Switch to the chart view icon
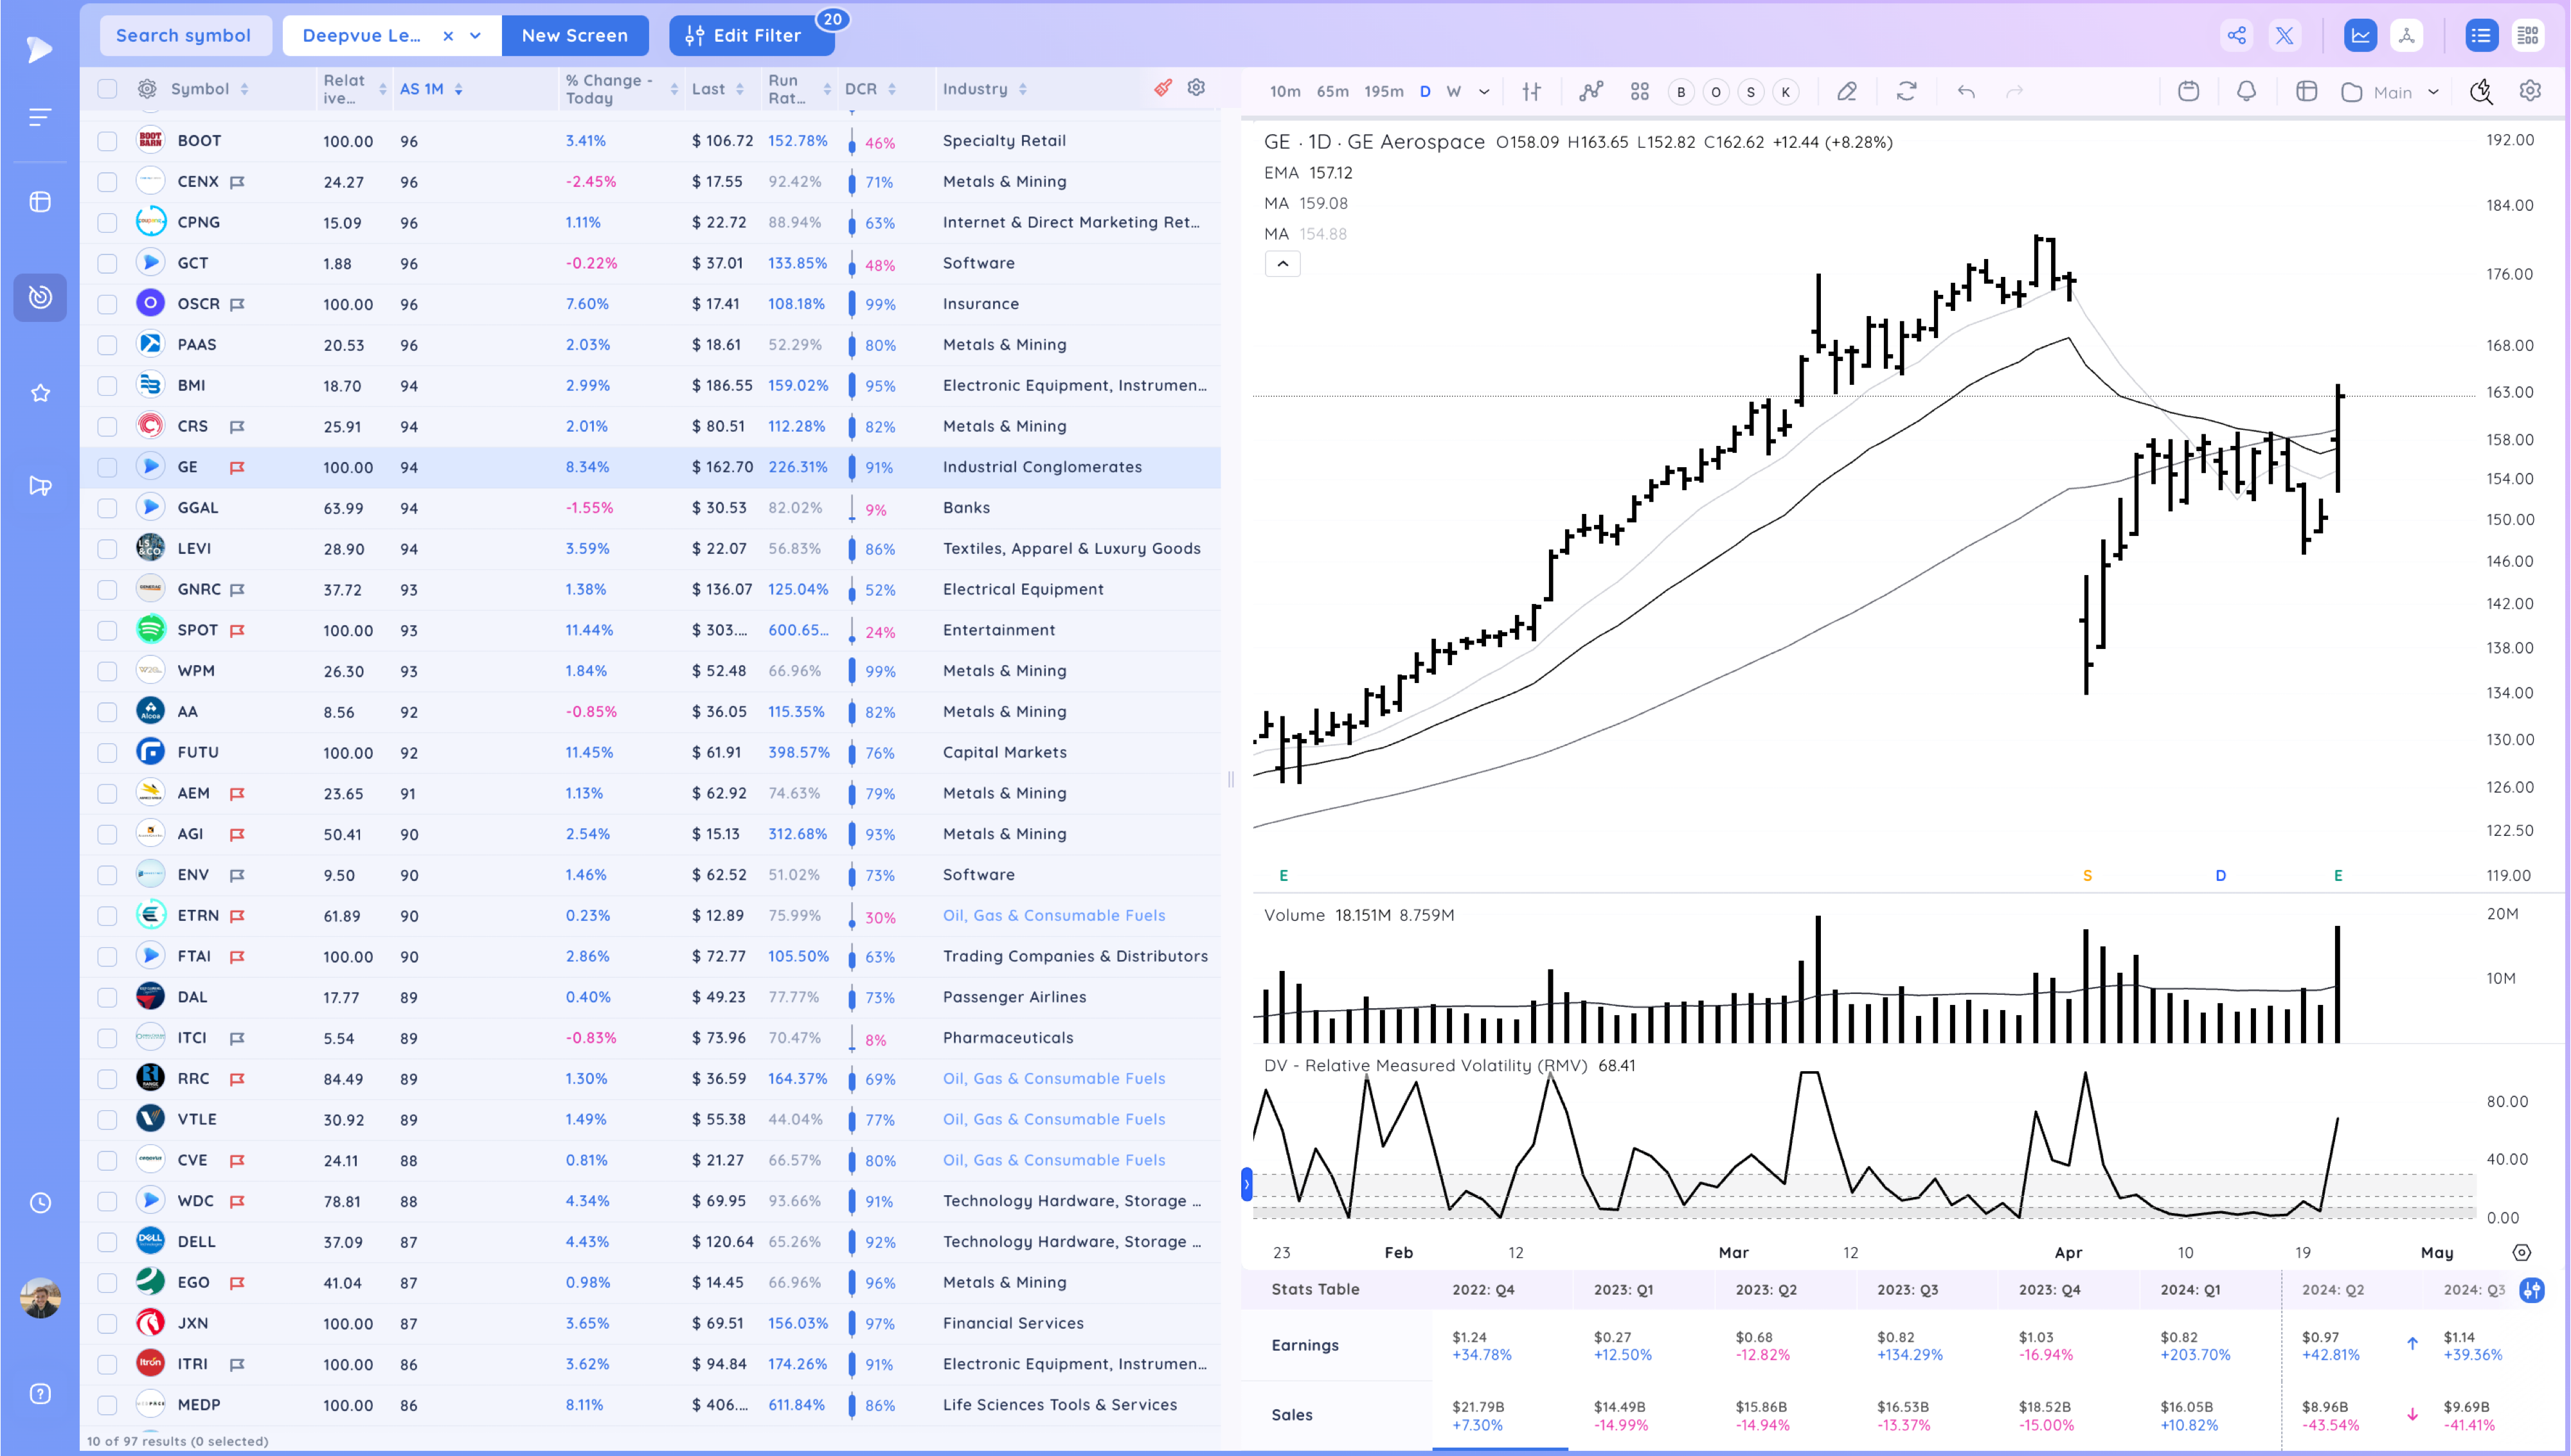The width and height of the screenshot is (2571, 1456). point(2360,36)
